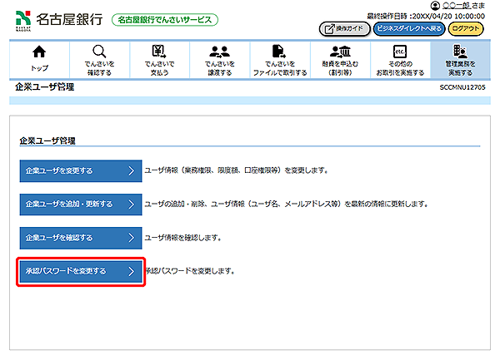The width and height of the screenshot is (500, 355).
Task: Open 融資を申込む(割引等) bank icon
Action: [339, 52]
